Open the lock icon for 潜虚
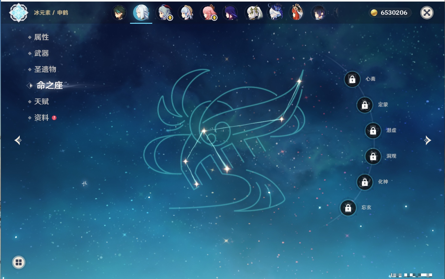Viewport: 445px width, 279px height. [x=373, y=131]
